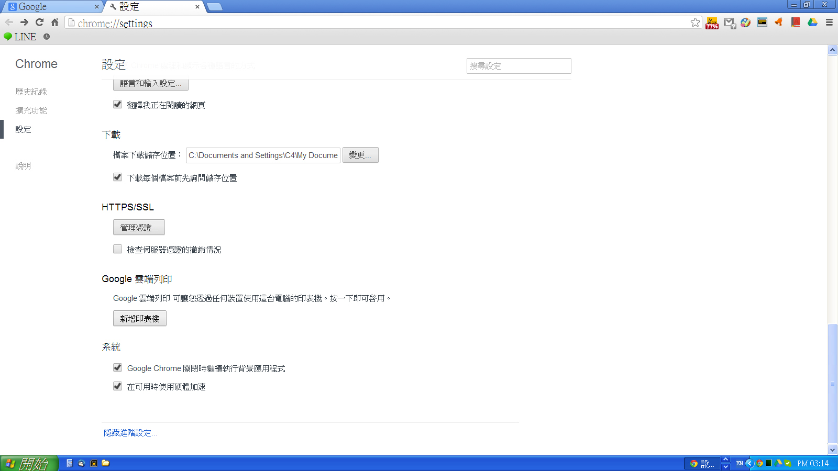The height and width of the screenshot is (471, 838).
Task: Reload the settings page
Action: 39,23
